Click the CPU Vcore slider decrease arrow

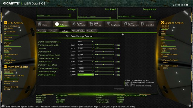coord(95,48)
